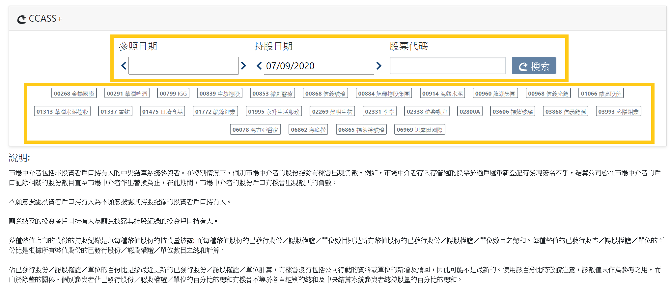Click next arrow beside reference date field

coord(243,66)
